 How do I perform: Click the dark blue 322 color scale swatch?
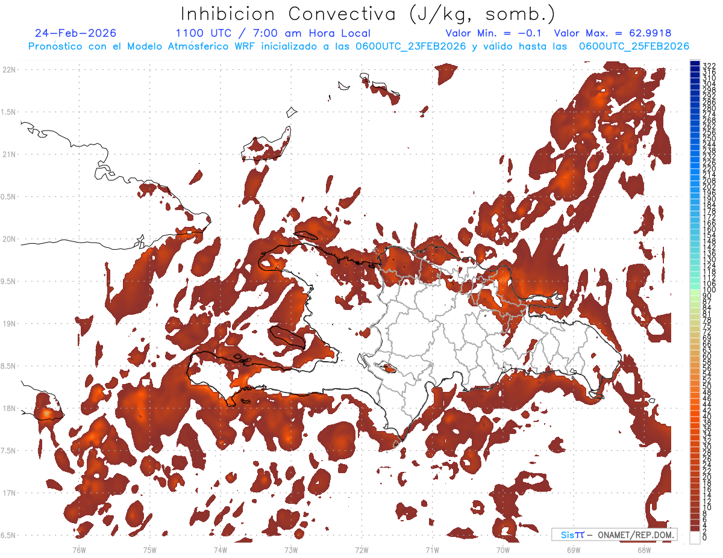695,64
